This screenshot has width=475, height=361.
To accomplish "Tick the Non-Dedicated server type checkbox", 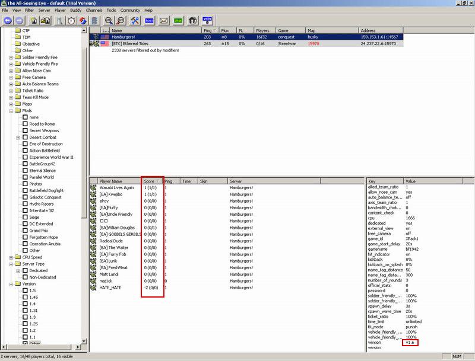I will (x=25, y=277).
